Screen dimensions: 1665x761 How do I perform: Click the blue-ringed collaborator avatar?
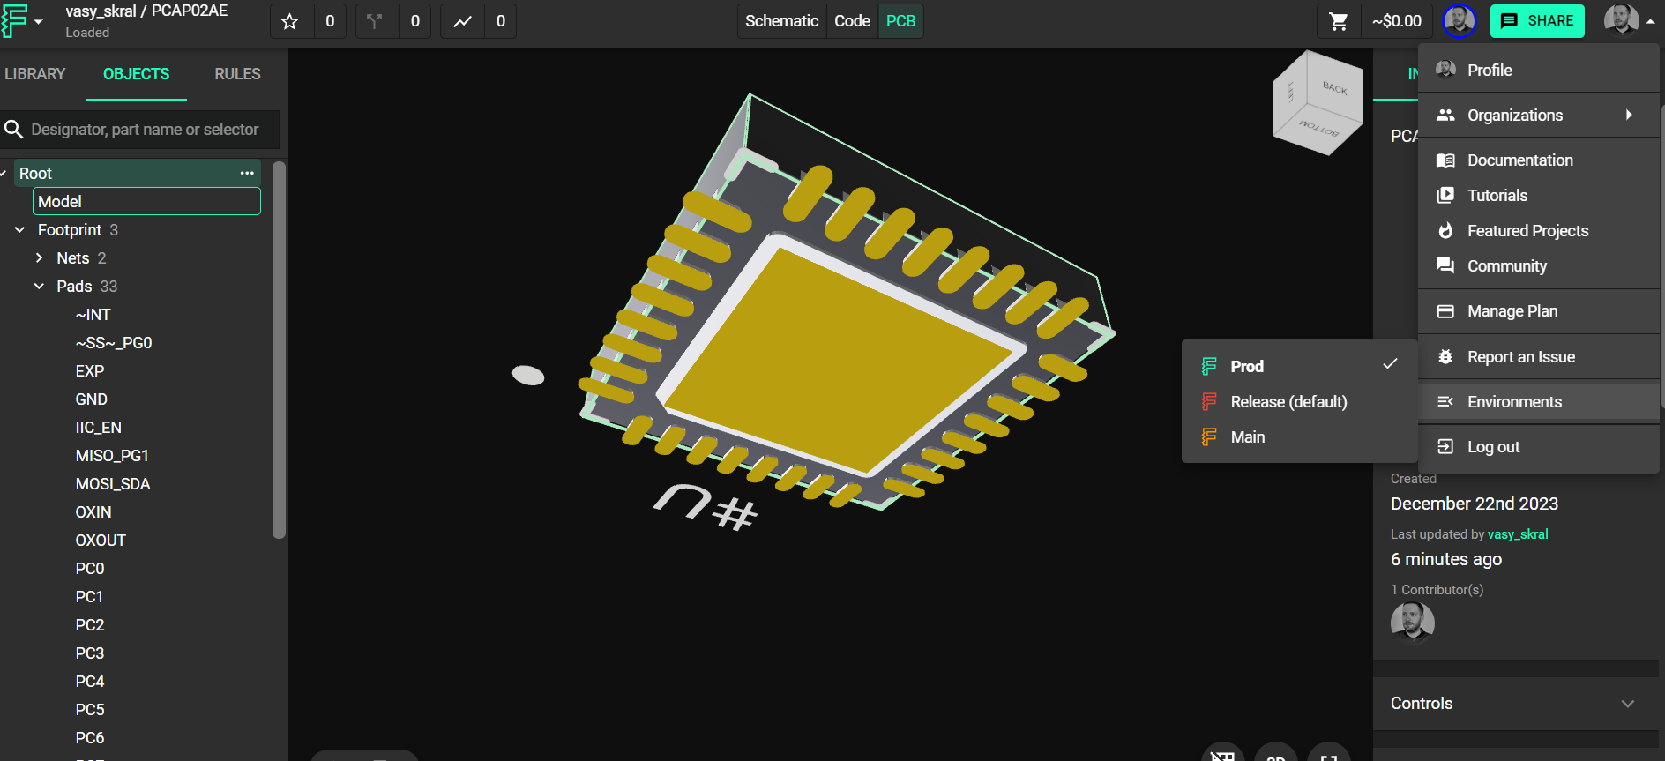(x=1459, y=21)
